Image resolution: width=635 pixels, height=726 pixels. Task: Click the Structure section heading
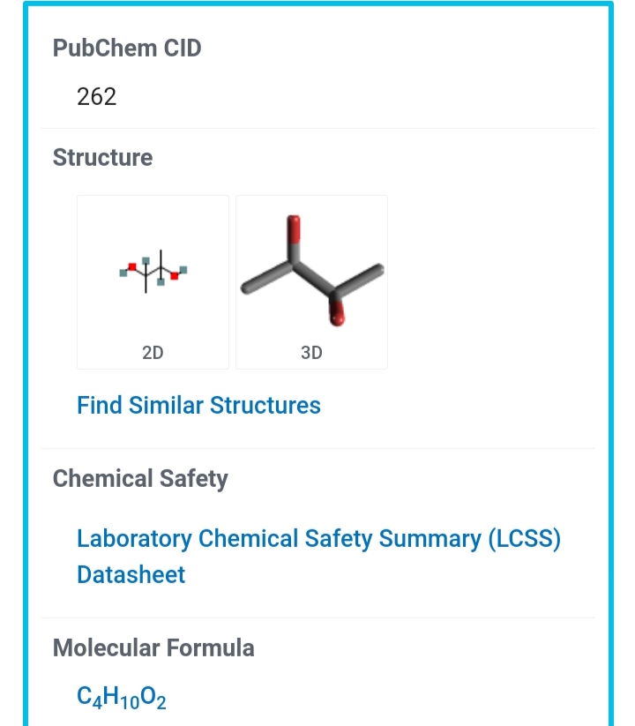(102, 158)
